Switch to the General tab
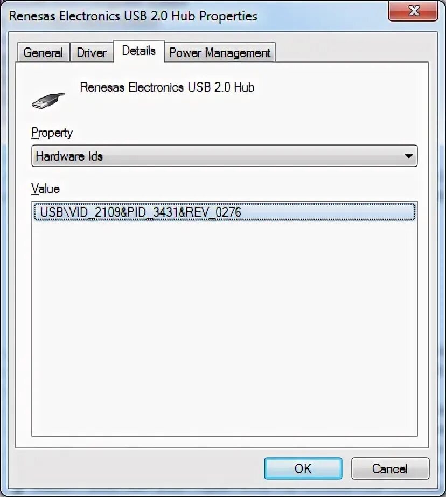Image resolution: width=446 pixels, height=497 pixels. (x=44, y=52)
